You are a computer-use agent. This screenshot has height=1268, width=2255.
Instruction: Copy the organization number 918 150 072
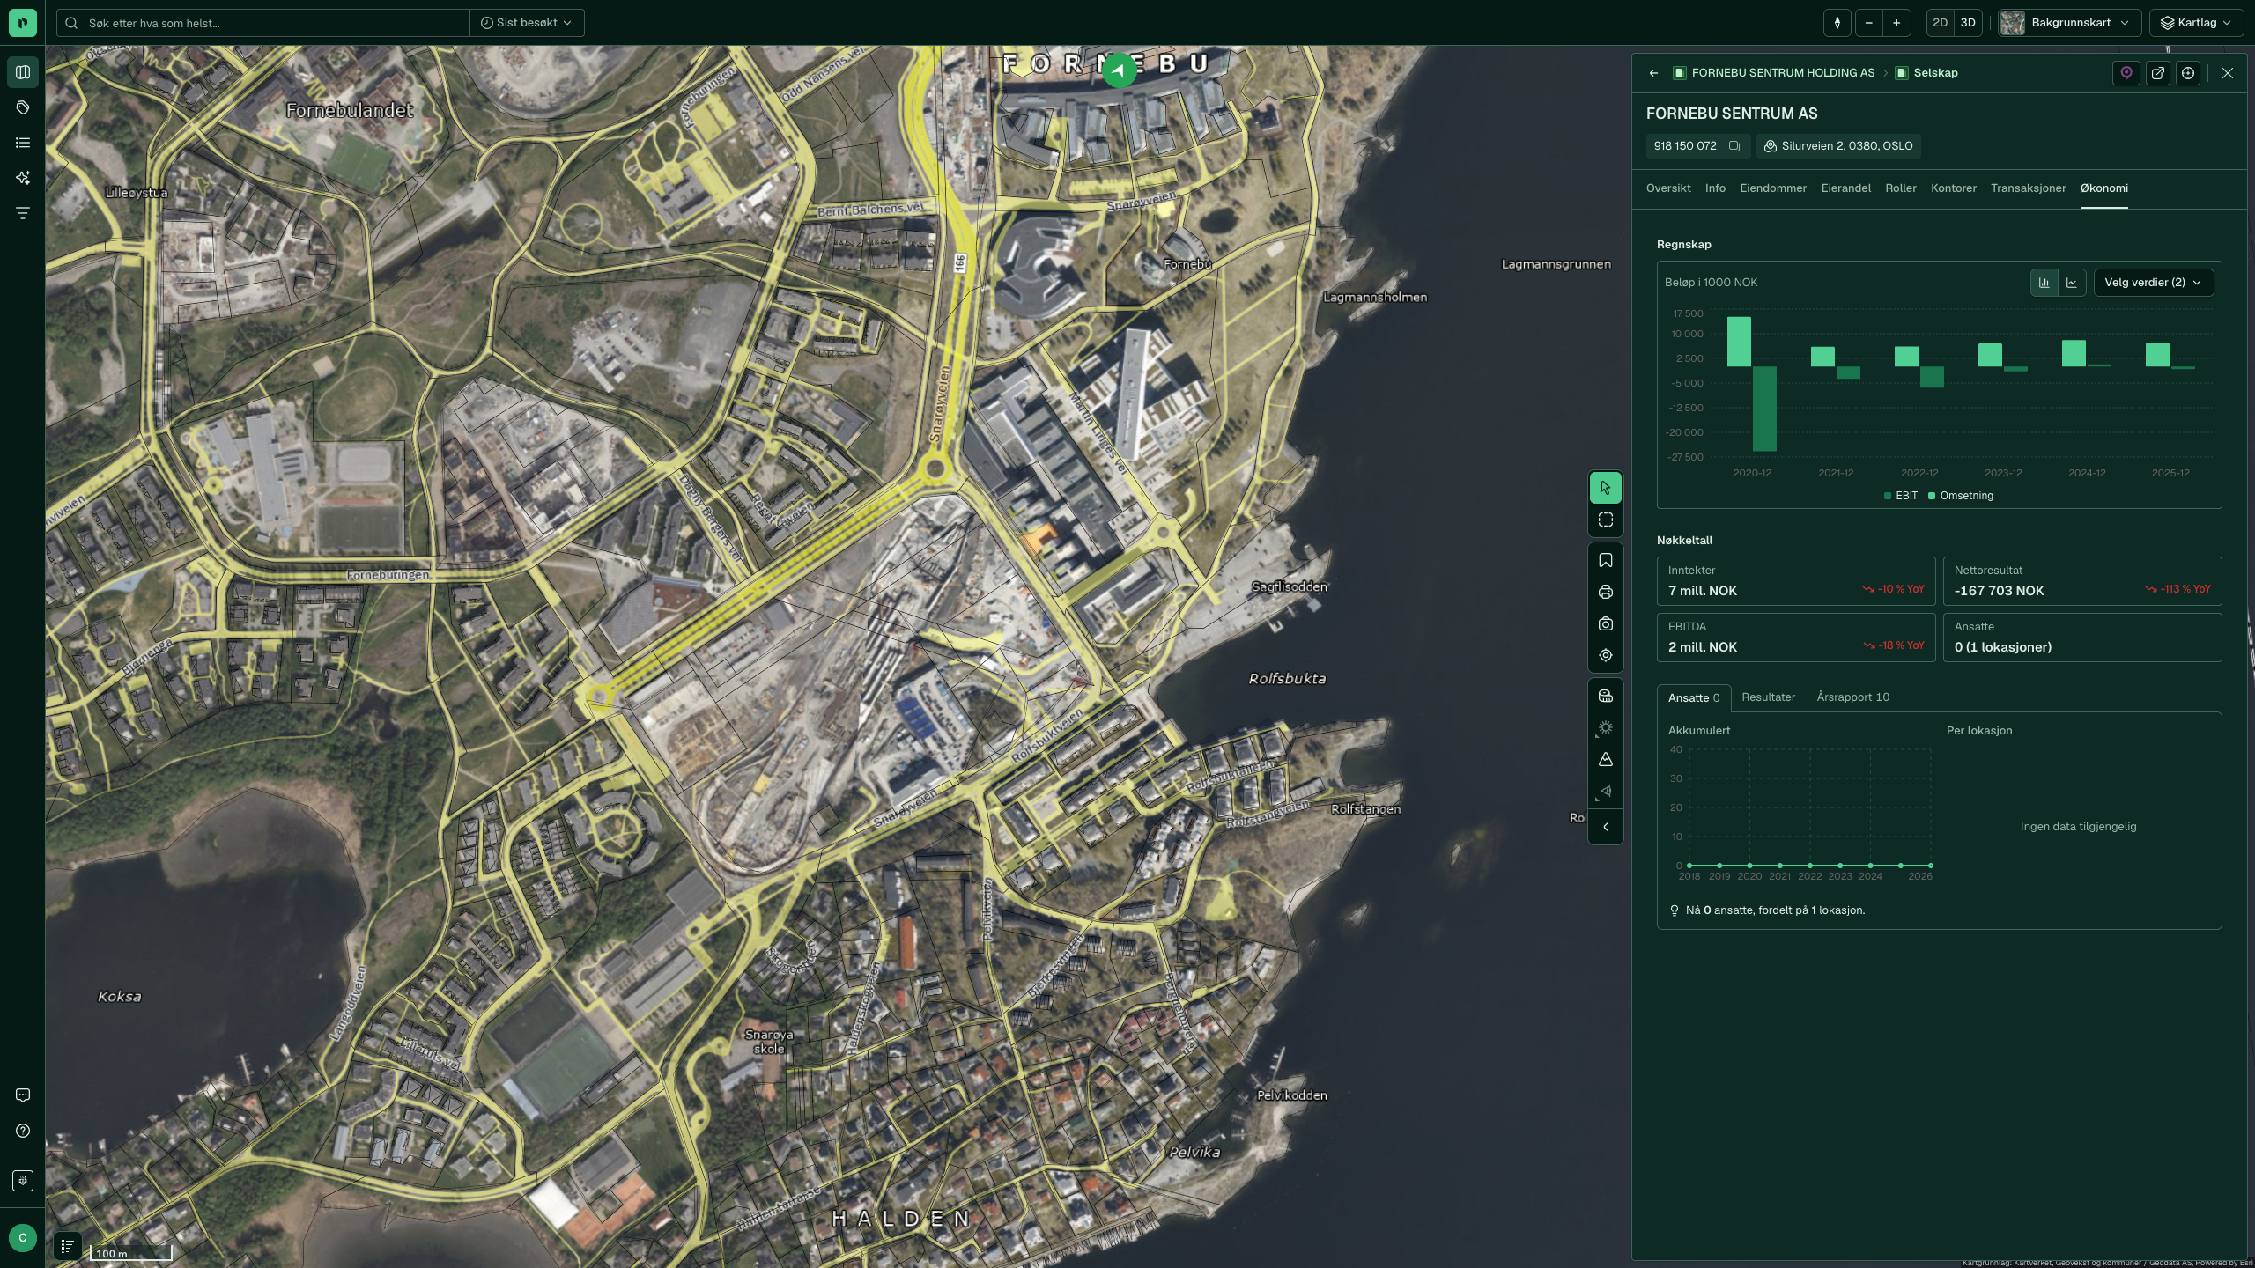click(1734, 146)
